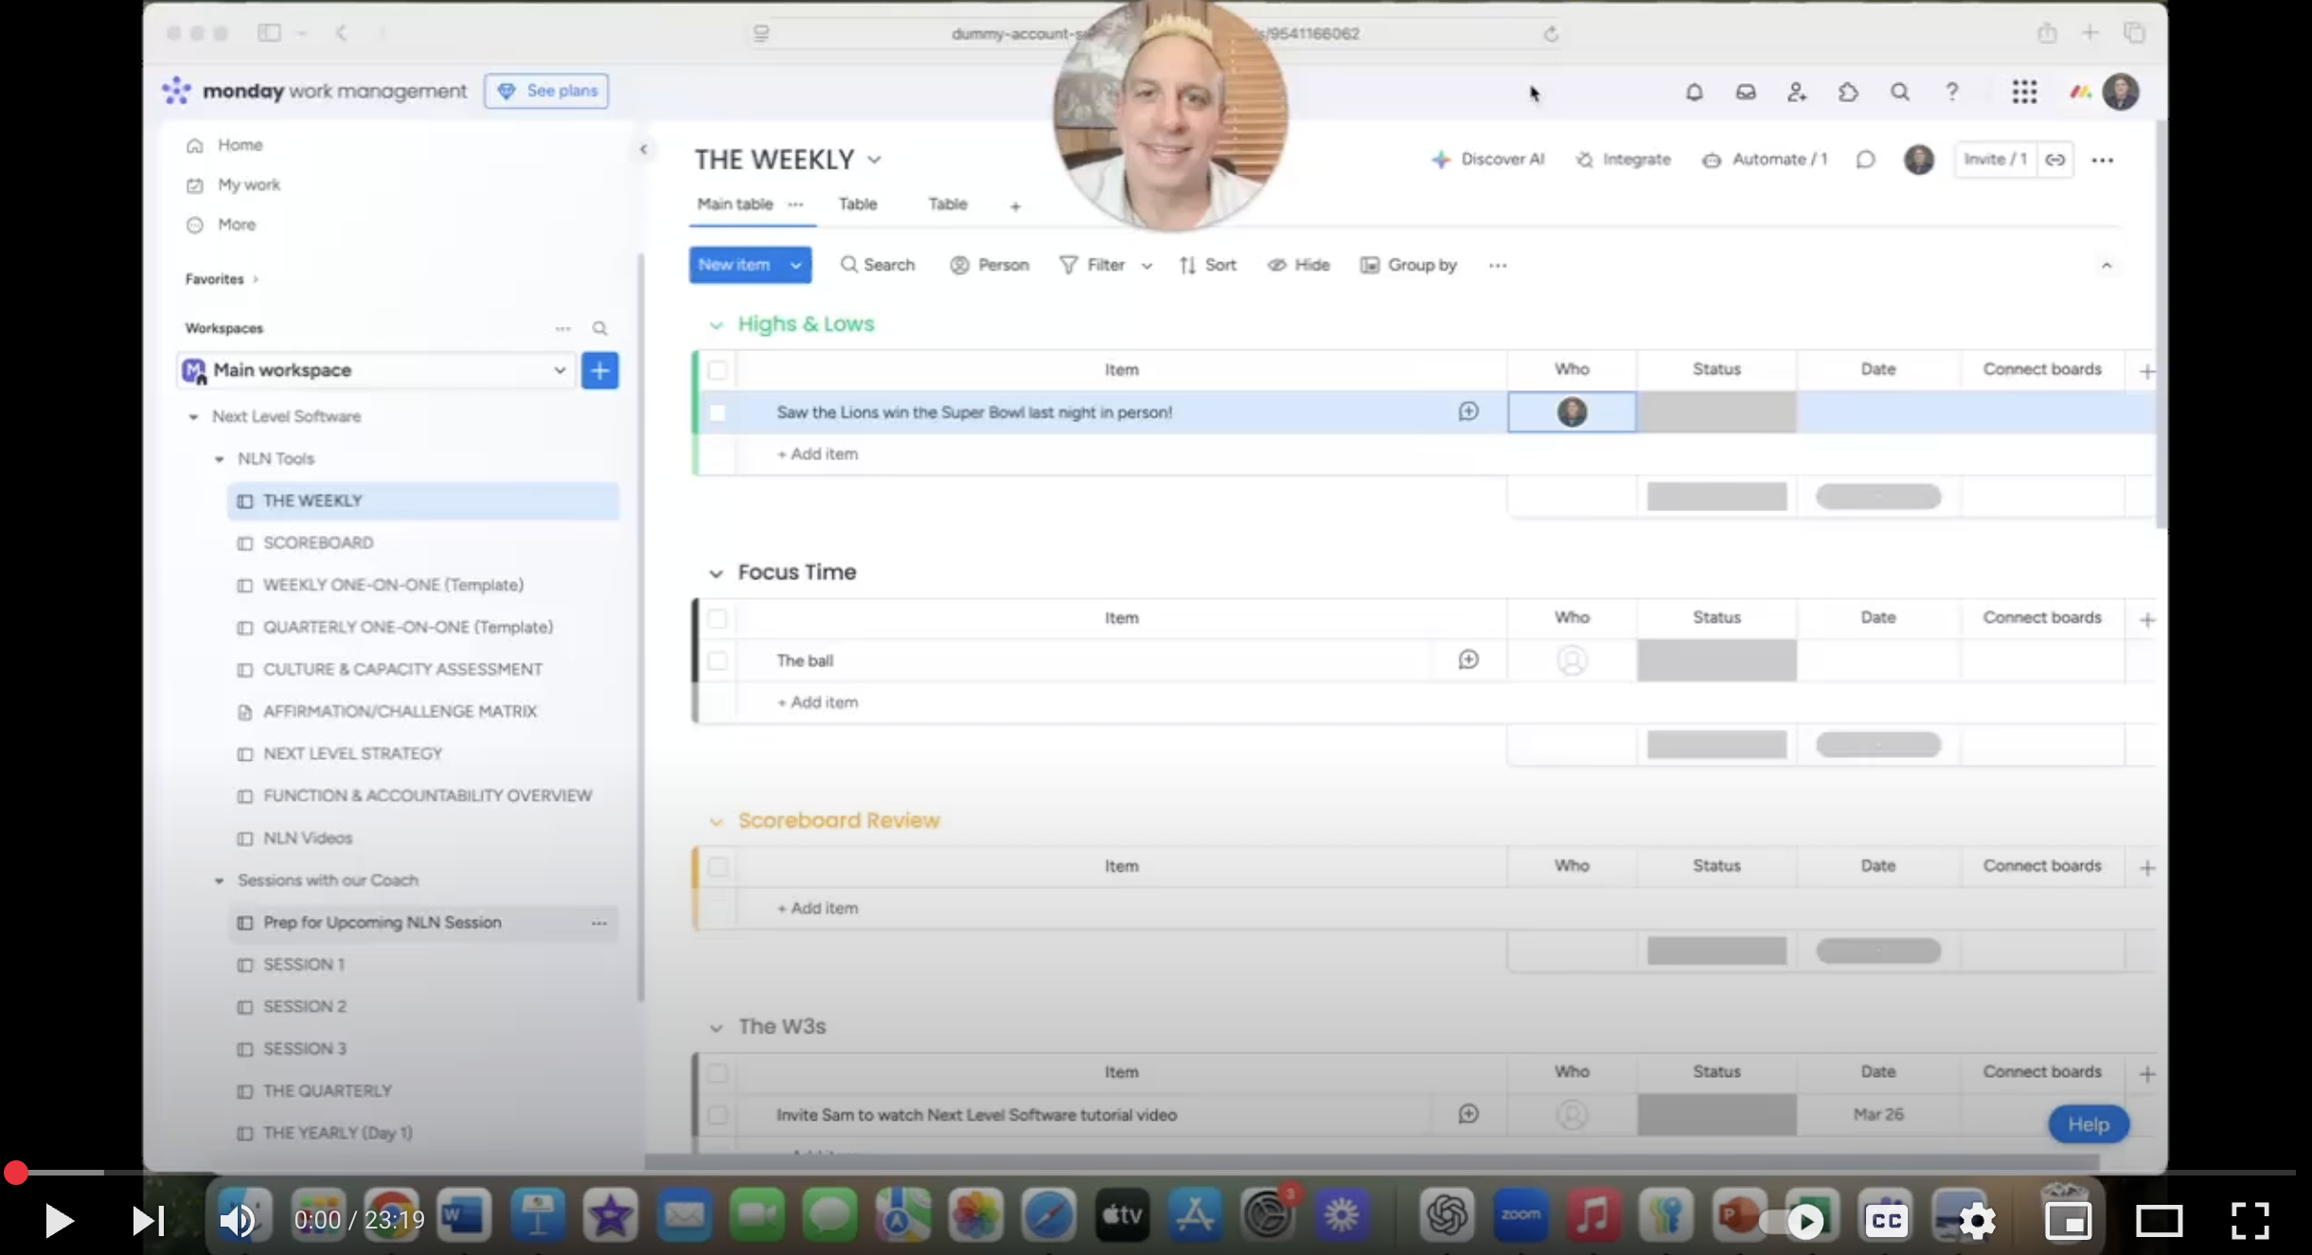Collapse the Scoreboard Review group
The image size is (2312, 1255).
pos(716,822)
